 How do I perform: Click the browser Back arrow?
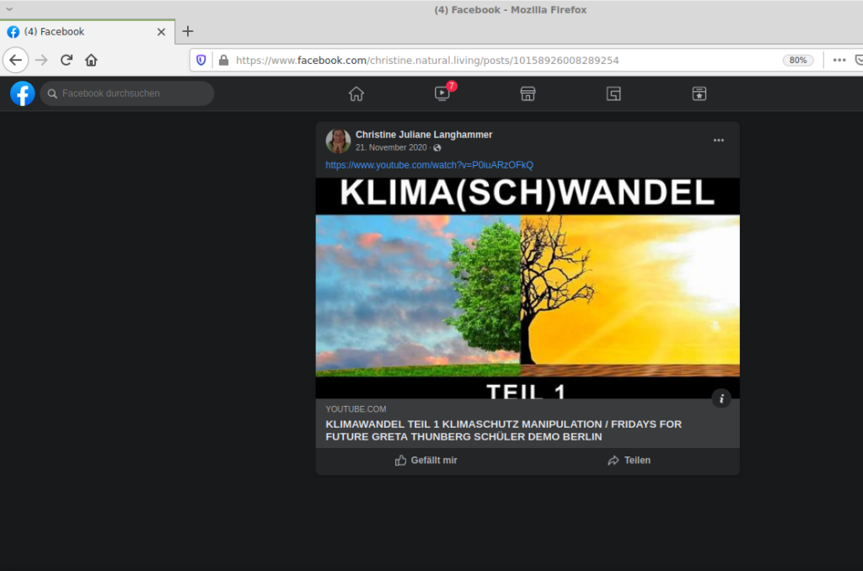15,60
